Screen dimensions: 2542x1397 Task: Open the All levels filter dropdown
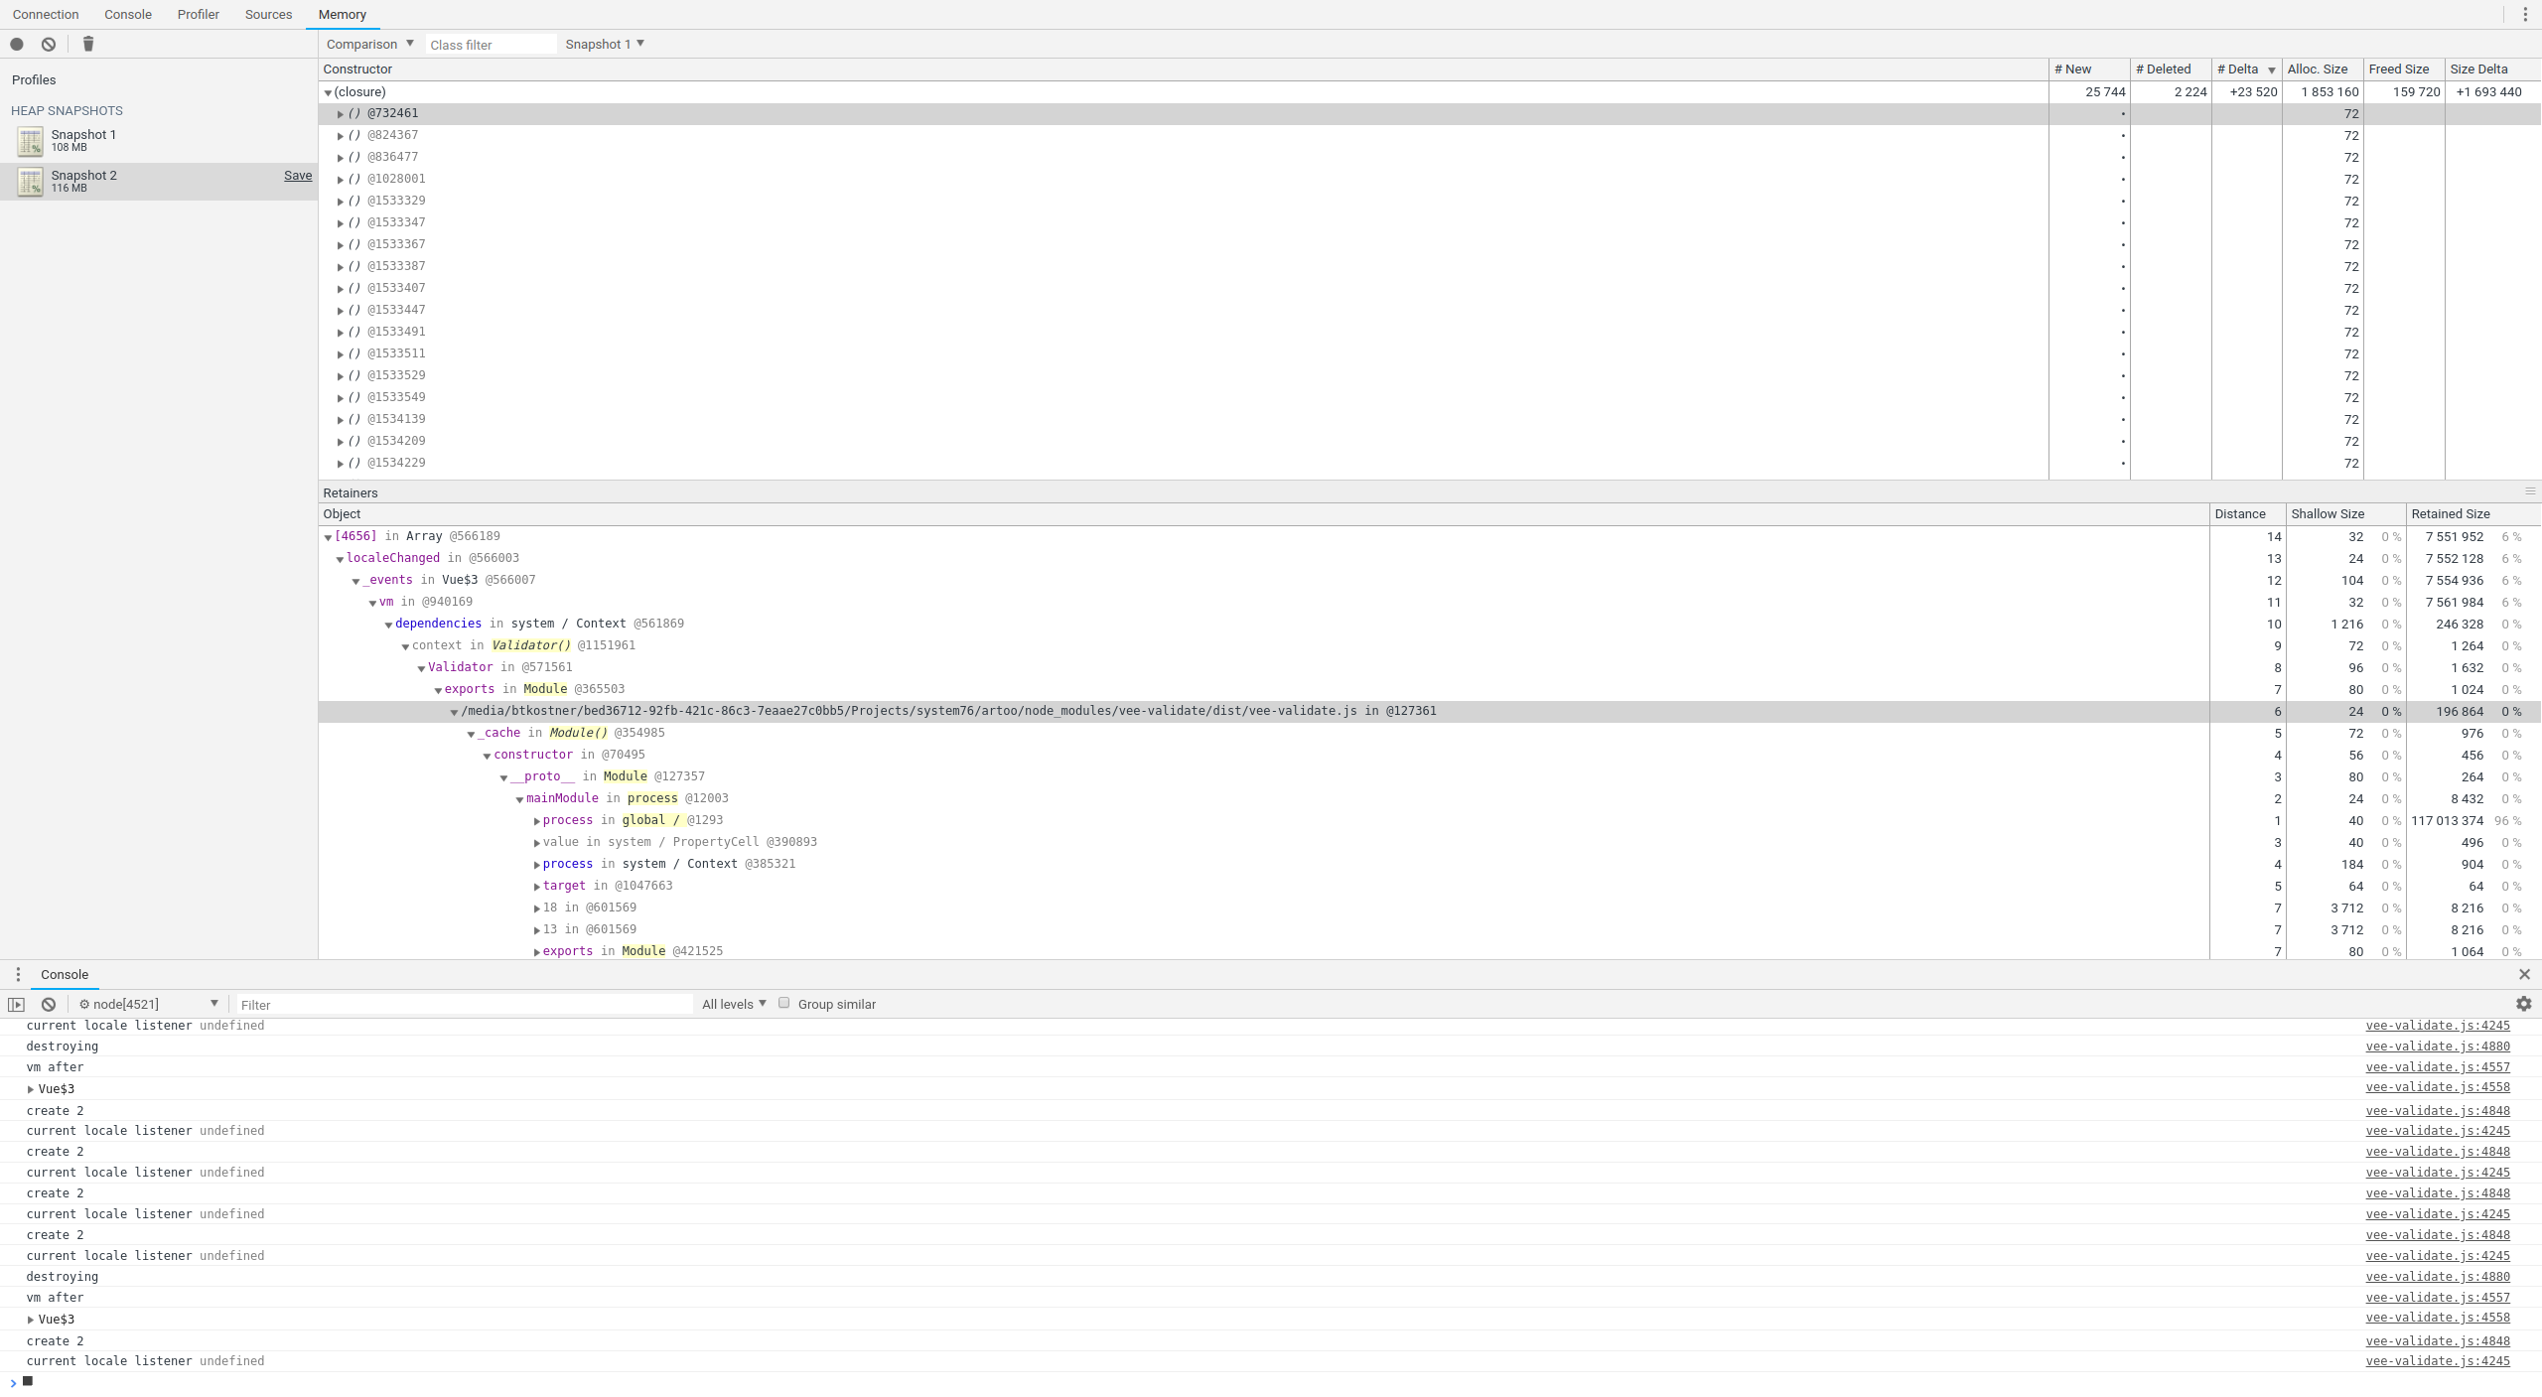(x=732, y=1004)
